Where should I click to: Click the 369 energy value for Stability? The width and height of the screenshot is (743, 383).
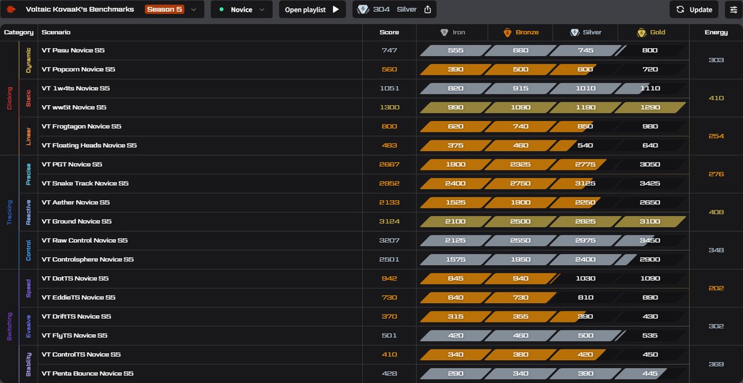pyautogui.click(x=716, y=364)
